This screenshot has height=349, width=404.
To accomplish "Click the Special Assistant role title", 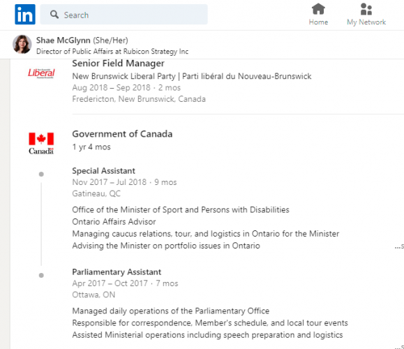I will (103, 171).
